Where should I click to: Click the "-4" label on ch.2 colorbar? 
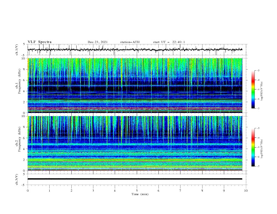[258, 138]
